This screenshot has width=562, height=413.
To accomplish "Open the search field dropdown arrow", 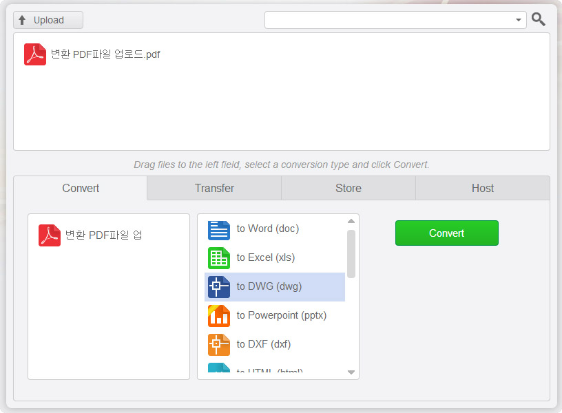I will tap(519, 21).
